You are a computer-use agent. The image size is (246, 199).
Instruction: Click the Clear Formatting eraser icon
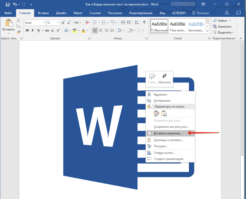(x=87, y=22)
